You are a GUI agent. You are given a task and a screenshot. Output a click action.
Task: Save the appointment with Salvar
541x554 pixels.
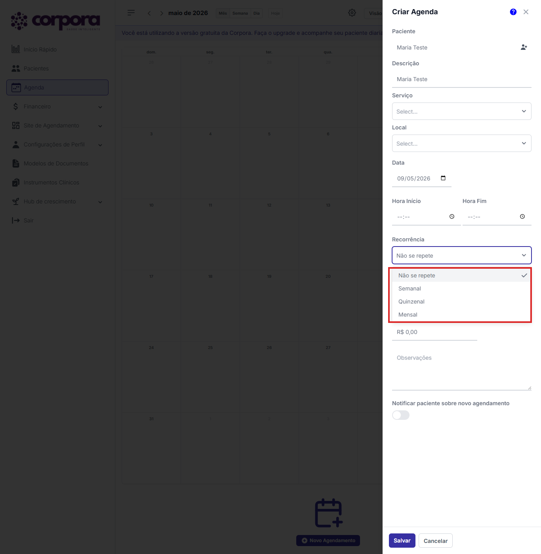click(x=402, y=541)
